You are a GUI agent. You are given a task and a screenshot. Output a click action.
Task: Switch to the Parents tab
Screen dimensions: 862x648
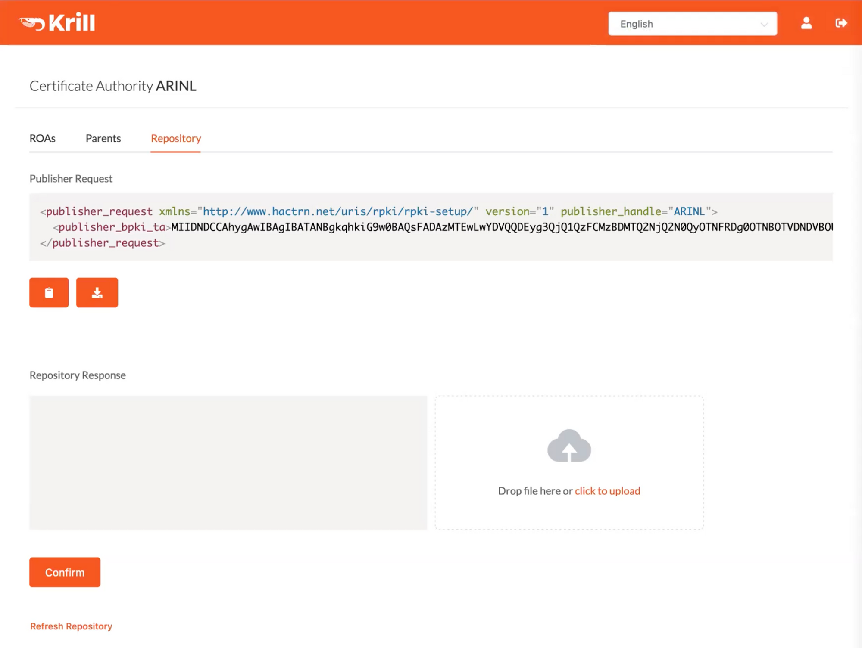click(103, 138)
